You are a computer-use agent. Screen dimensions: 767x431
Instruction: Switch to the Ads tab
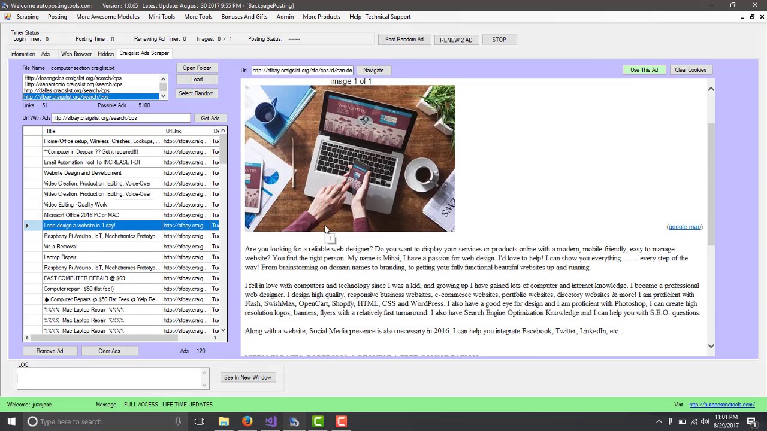click(x=46, y=54)
